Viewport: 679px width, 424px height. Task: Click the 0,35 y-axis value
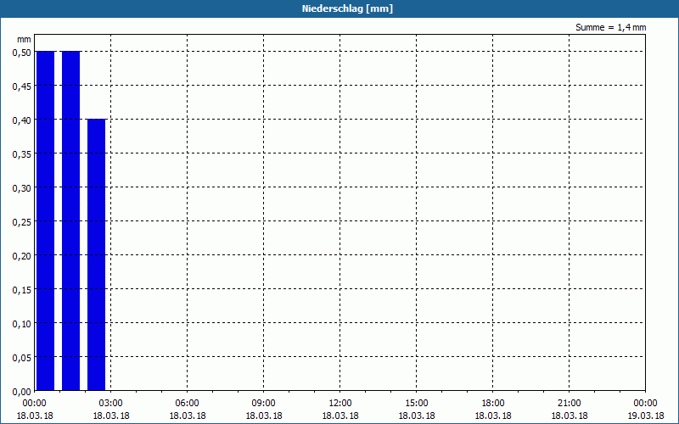[x=22, y=154]
